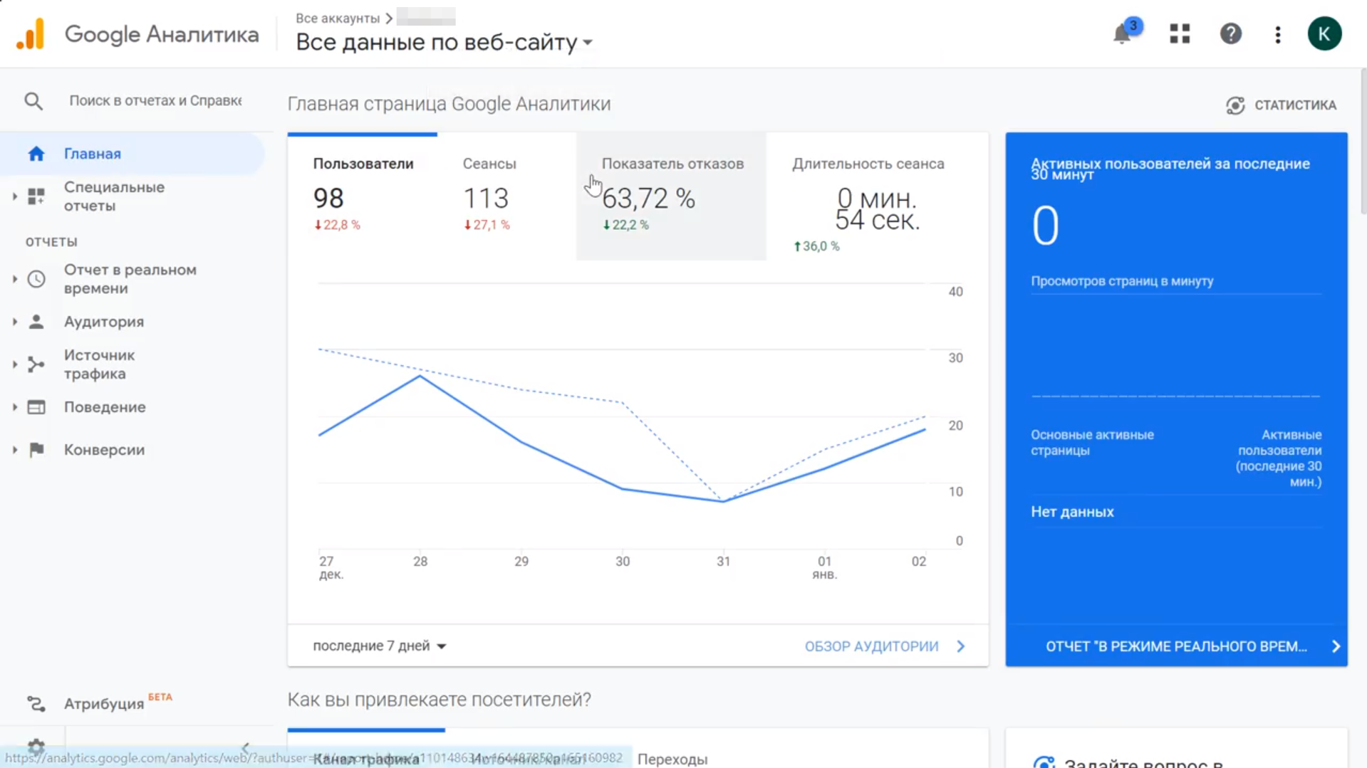Select the Показатель отказов metric tab
The height and width of the screenshot is (768, 1367).
(671, 196)
